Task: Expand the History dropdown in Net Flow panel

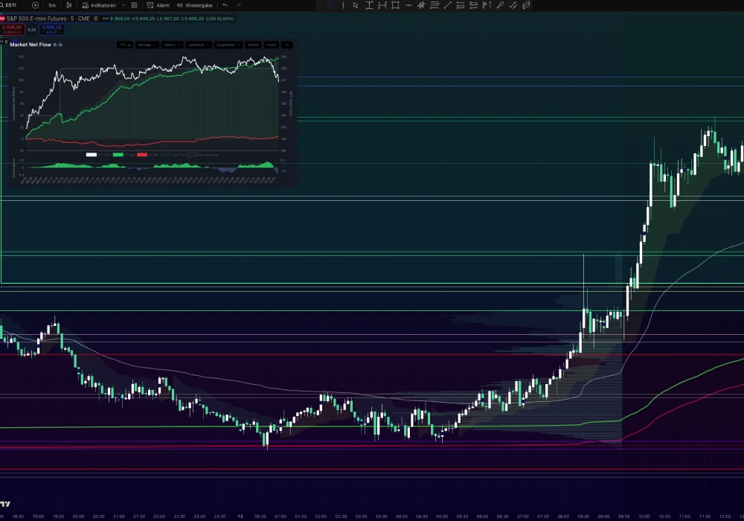Action: pyautogui.click(x=171, y=45)
